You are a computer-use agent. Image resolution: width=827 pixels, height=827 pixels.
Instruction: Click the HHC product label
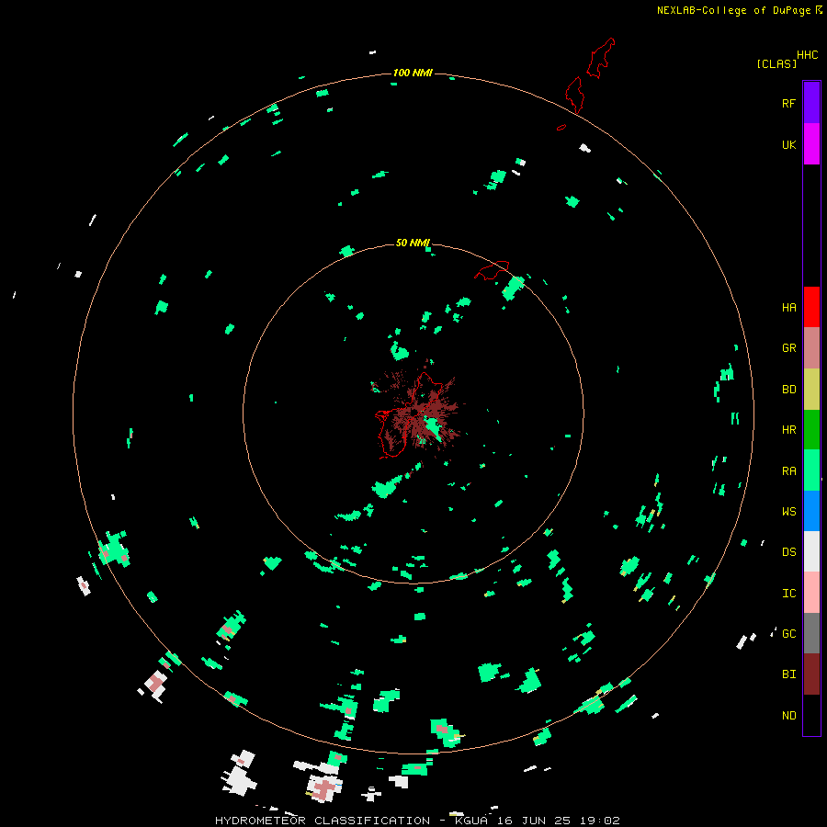(x=807, y=55)
